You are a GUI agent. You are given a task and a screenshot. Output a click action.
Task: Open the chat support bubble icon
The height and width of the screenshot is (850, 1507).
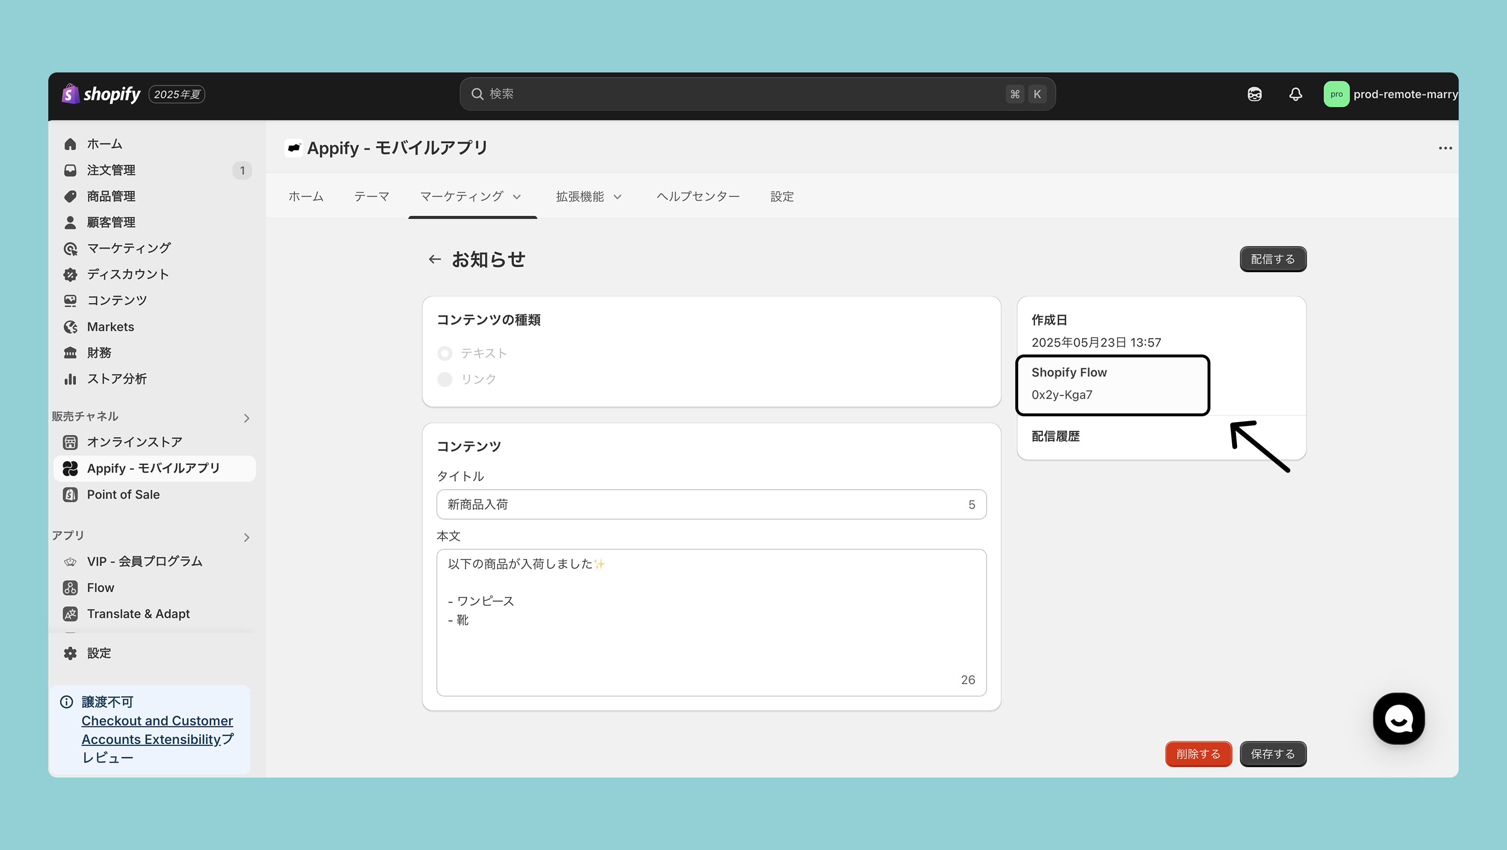tap(1398, 718)
